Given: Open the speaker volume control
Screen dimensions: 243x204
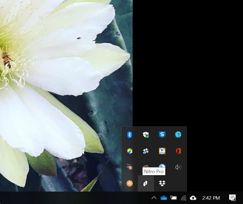Looking at the screenshot, I should [178, 167].
